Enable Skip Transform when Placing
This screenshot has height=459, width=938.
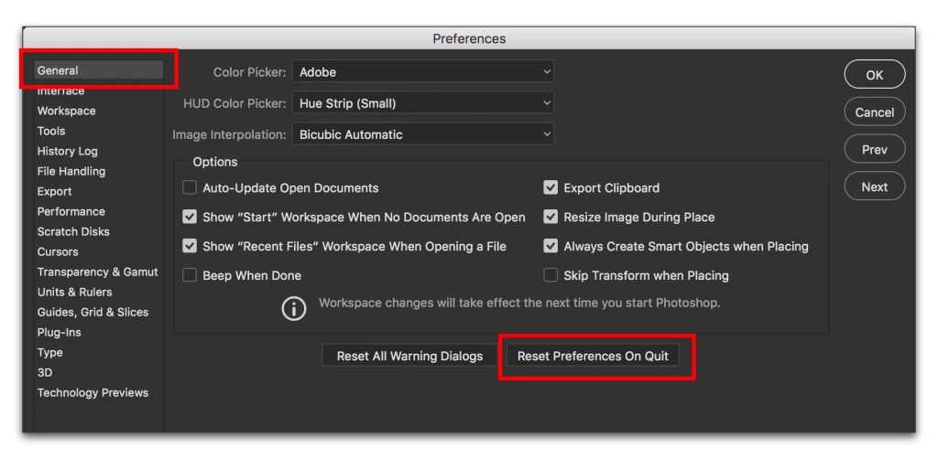[x=551, y=276]
